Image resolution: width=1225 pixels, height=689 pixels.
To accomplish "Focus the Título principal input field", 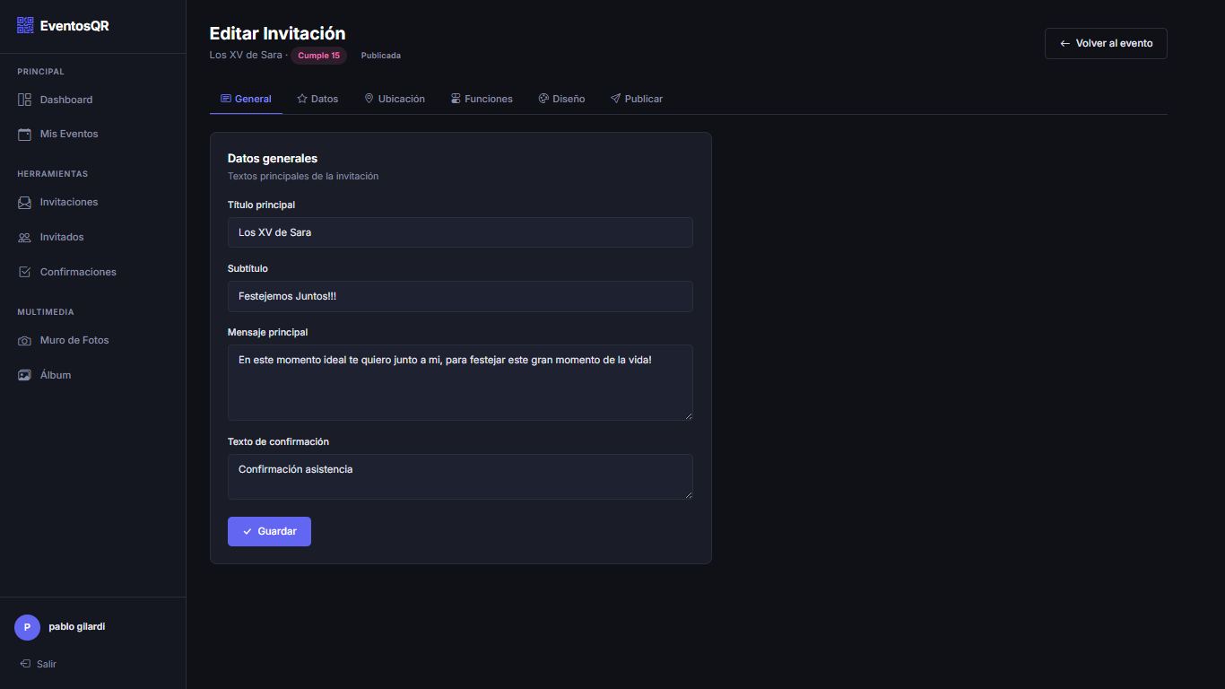I will pyautogui.click(x=460, y=232).
